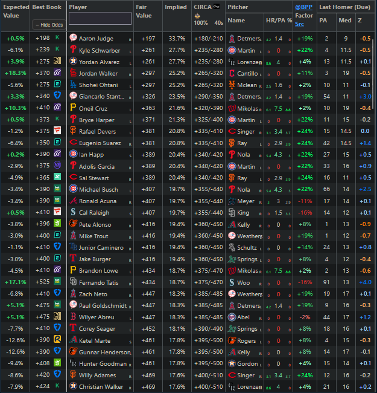377x393 pixels.
Task: Click the best book icon in Giancarlo Stanton row
Action: point(57,96)
